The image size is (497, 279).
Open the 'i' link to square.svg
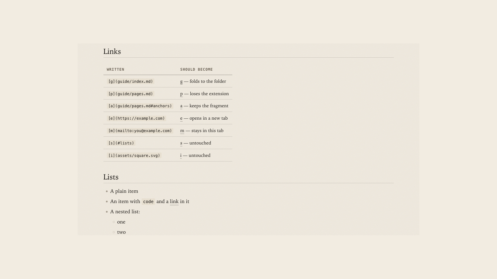click(181, 155)
